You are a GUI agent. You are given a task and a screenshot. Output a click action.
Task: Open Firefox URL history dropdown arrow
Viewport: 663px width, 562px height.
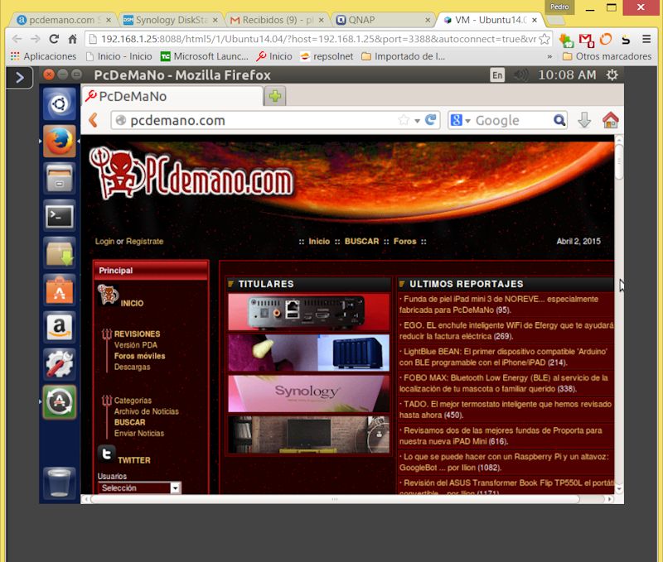418,121
